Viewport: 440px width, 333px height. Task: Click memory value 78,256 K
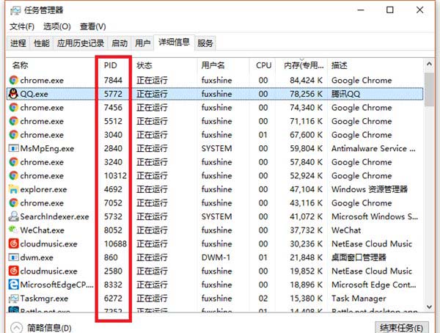point(306,94)
